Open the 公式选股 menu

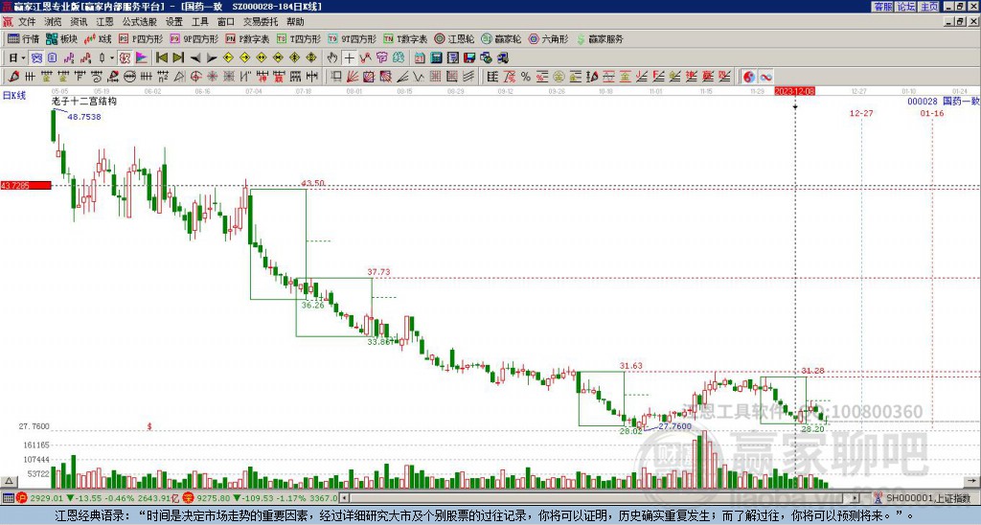[x=139, y=22]
